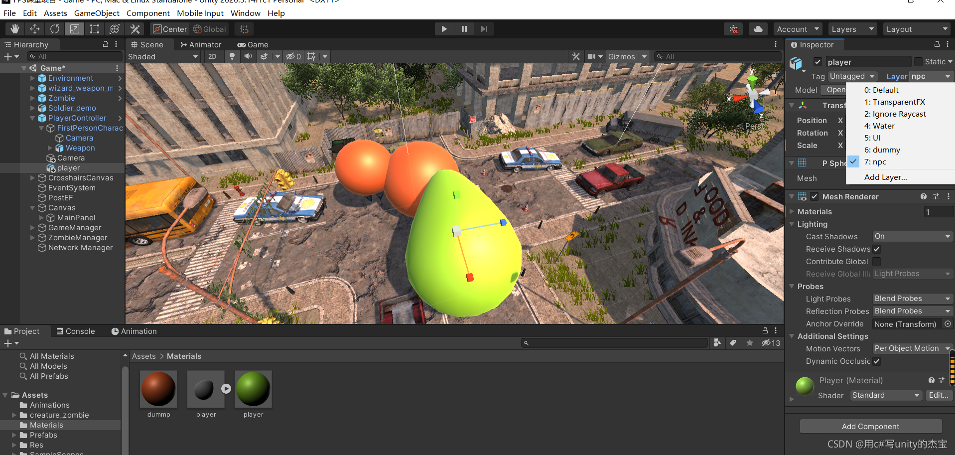The image size is (955, 455).
Task: Pause the game playback
Action: [x=464, y=29]
